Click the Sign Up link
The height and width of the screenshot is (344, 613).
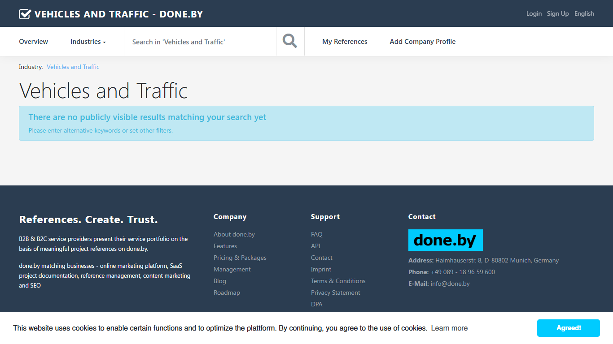click(x=558, y=13)
